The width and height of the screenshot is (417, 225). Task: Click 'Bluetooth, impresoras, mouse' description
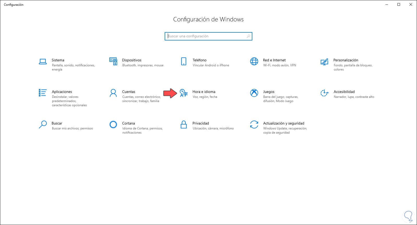coord(143,65)
